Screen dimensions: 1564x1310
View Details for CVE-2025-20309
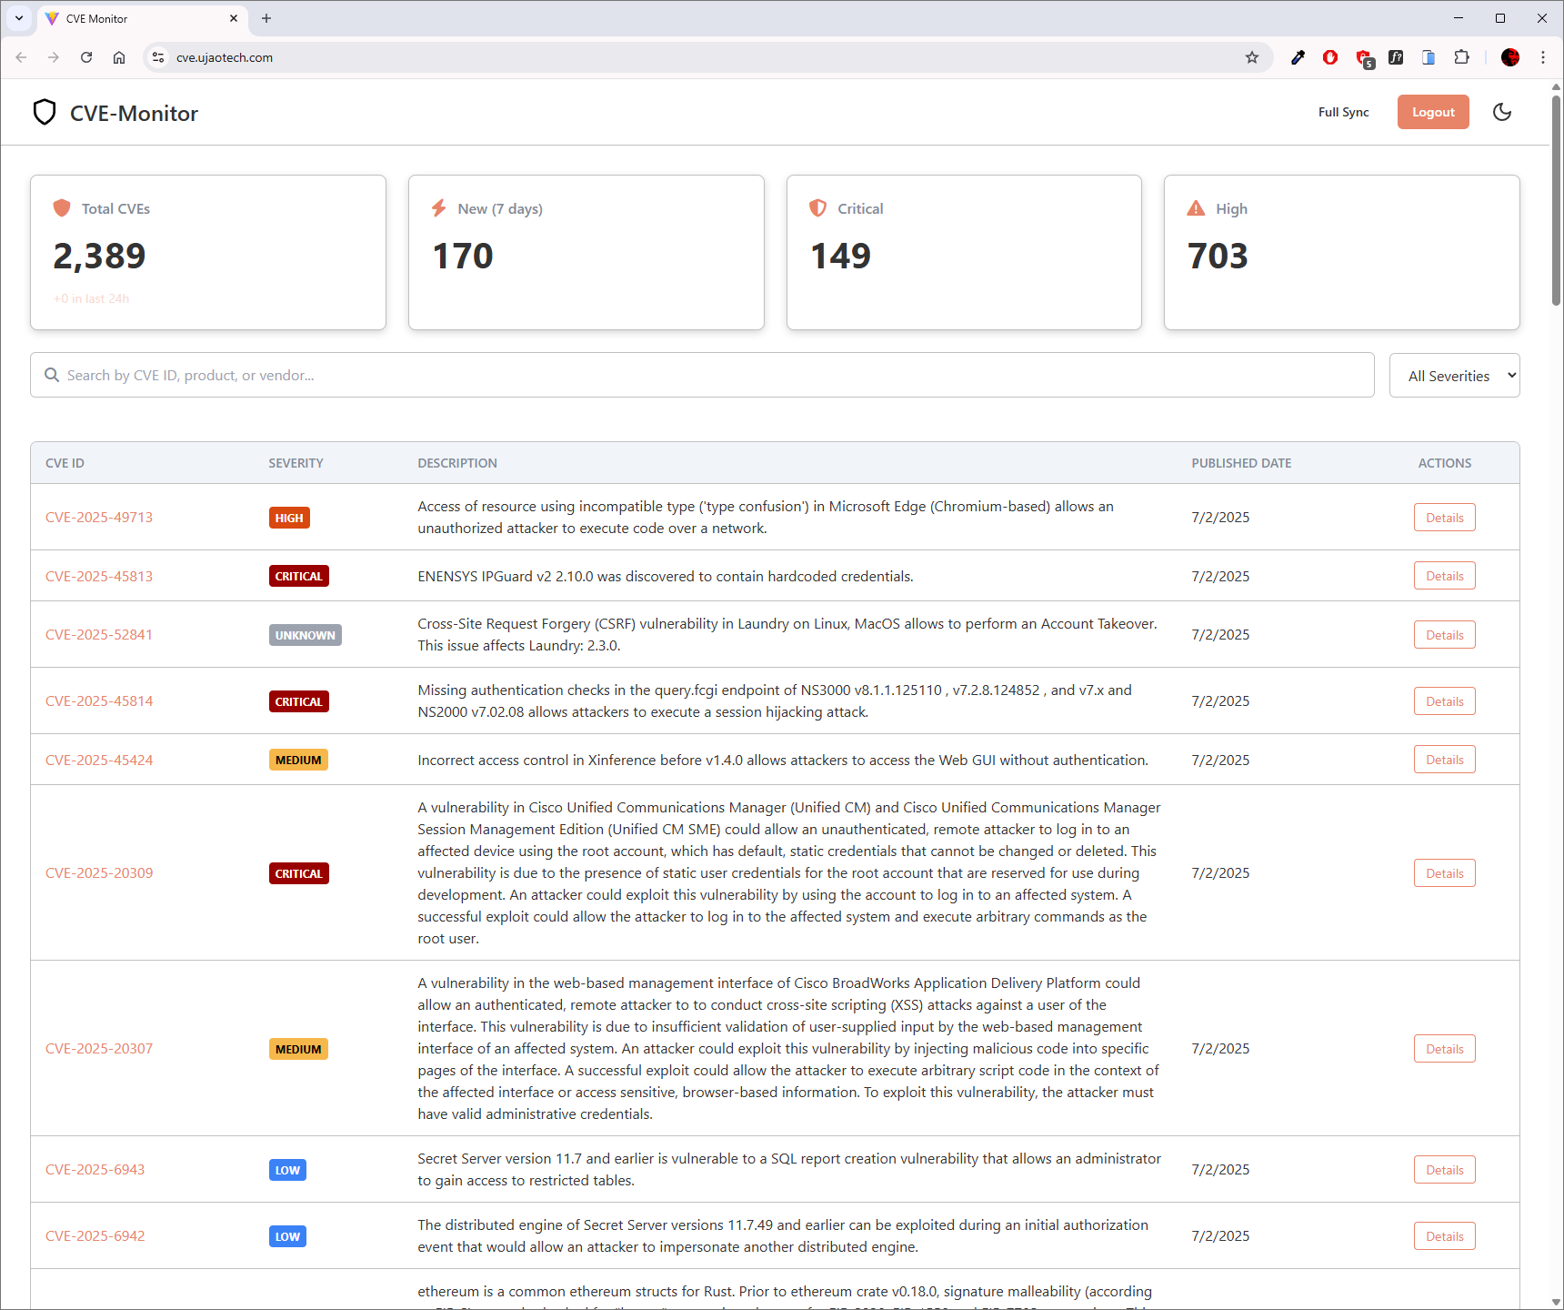click(x=1444, y=872)
